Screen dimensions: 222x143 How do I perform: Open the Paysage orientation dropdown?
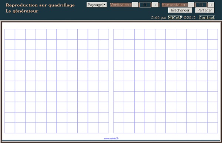(x=97, y=5)
